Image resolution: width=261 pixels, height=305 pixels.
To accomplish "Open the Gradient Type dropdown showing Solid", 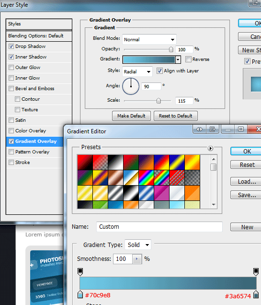I will (138, 245).
